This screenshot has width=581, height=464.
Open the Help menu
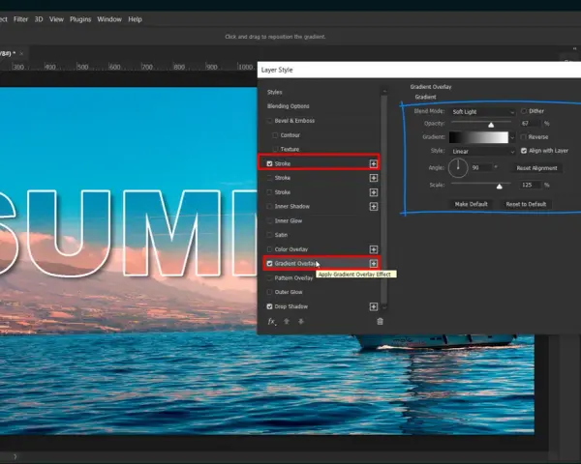[x=135, y=19]
